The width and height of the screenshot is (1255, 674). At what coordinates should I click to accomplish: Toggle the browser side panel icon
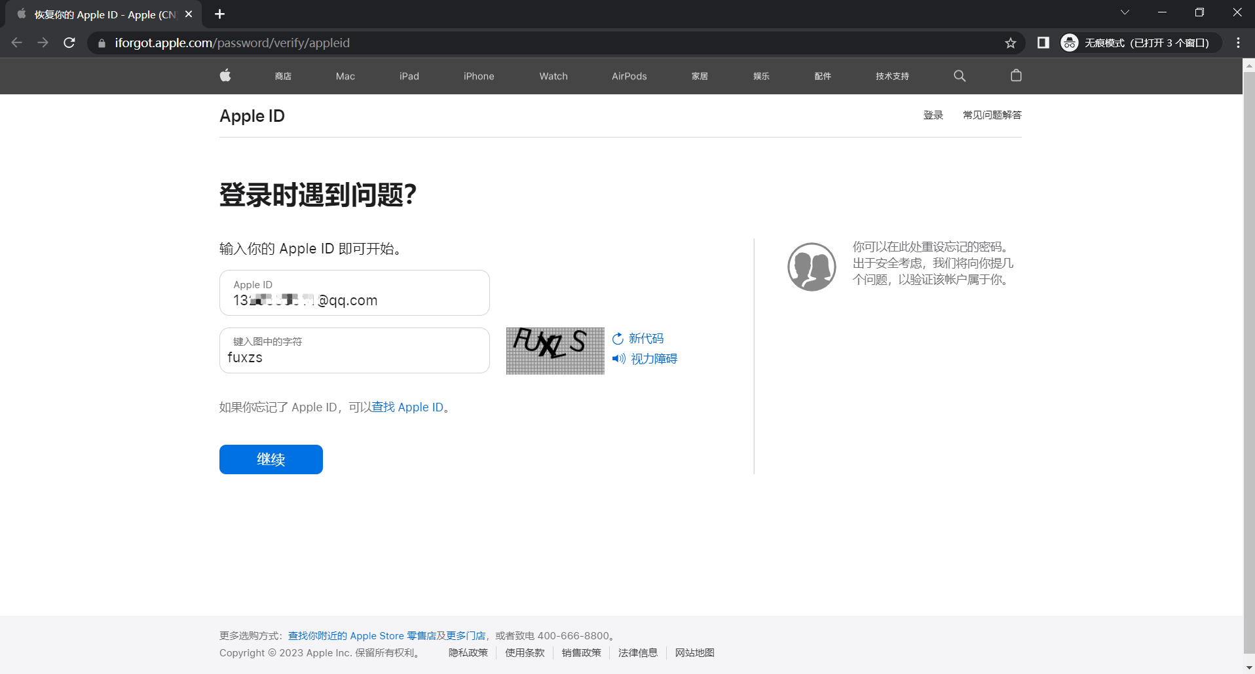1043,43
